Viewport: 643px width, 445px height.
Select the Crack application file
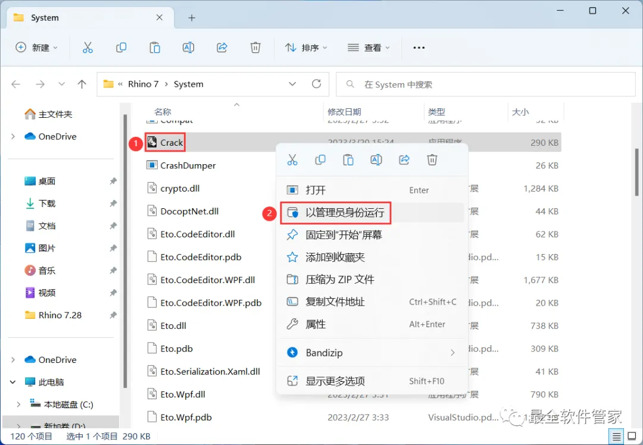pyautogui.click(x=171, y=143)
